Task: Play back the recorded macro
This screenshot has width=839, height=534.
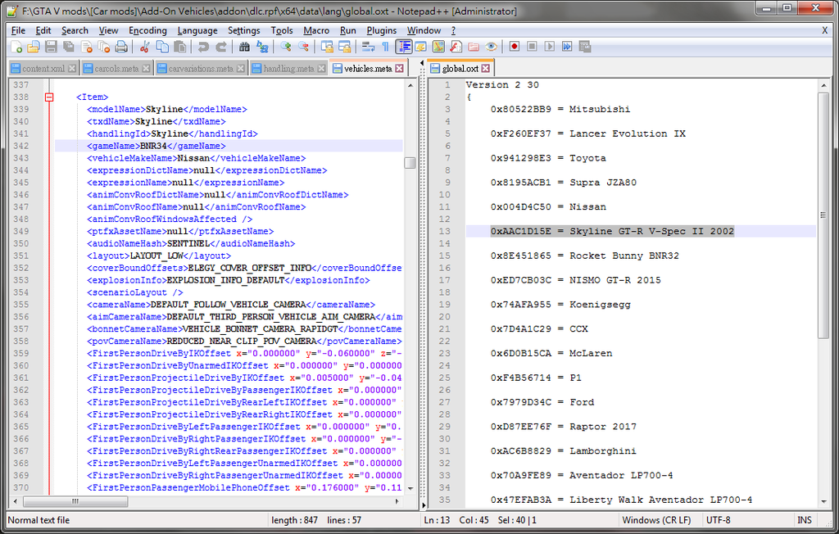Action: (550, 47)
